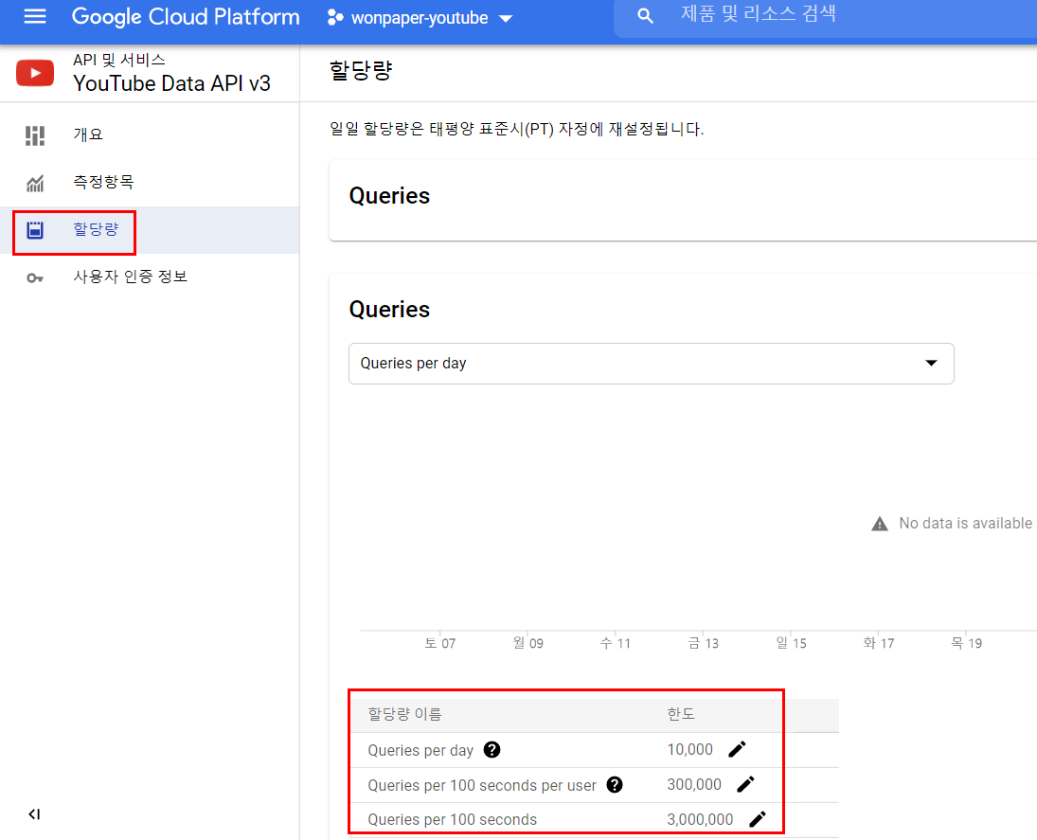Screen dimensions: 1037x840
Task: Select the 할당량 quota menu item
Action: (150, 230)
